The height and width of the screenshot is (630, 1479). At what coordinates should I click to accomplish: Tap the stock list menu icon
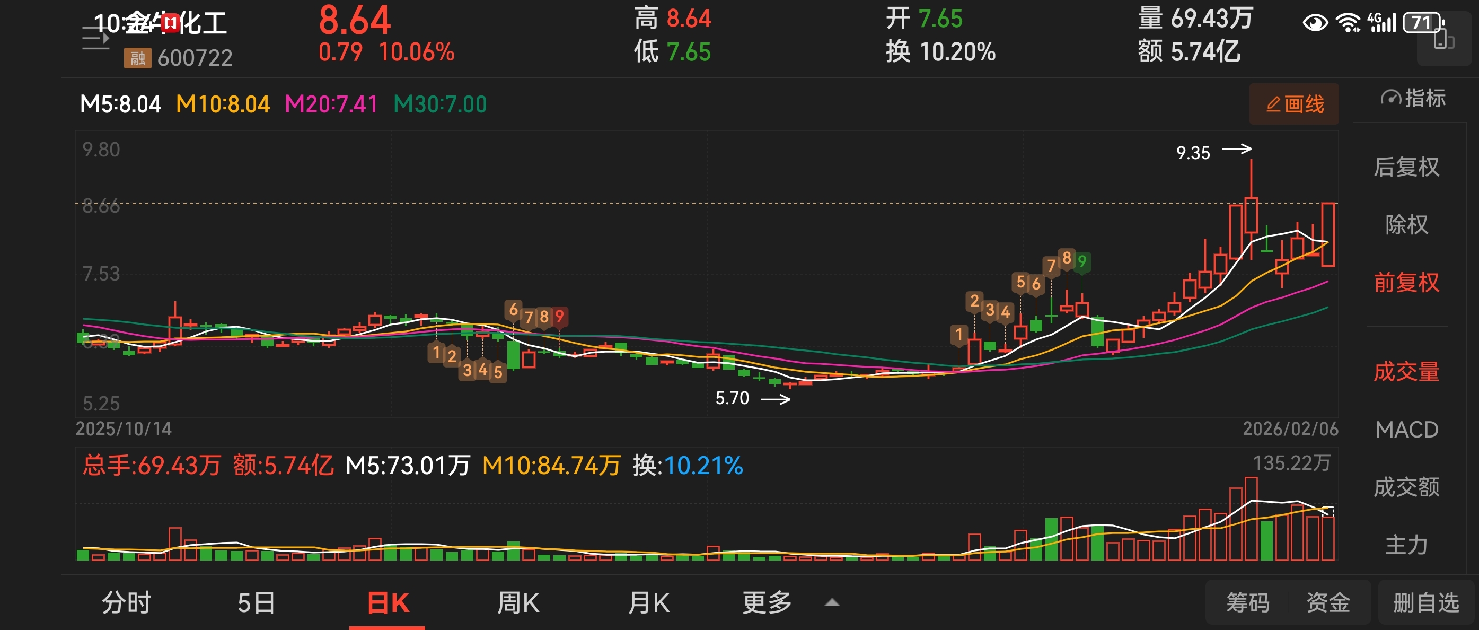pos(95,40)
